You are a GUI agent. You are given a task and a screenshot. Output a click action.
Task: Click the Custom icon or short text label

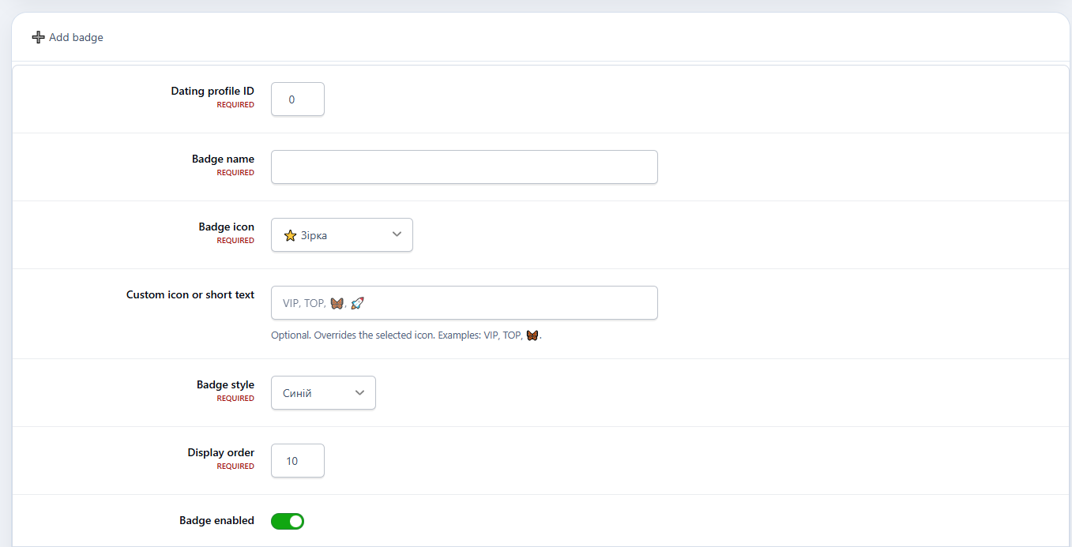(190, 294)
